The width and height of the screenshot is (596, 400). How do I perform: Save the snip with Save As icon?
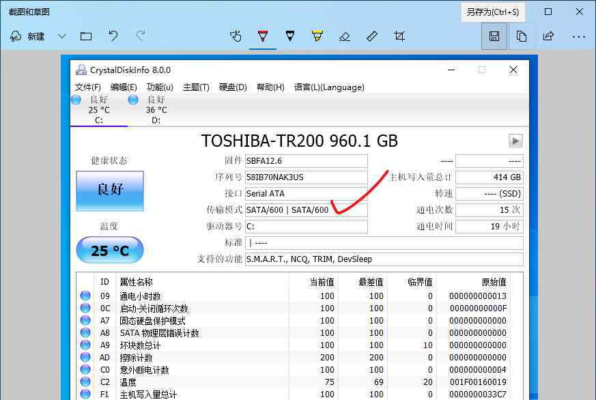click(494, 36)
